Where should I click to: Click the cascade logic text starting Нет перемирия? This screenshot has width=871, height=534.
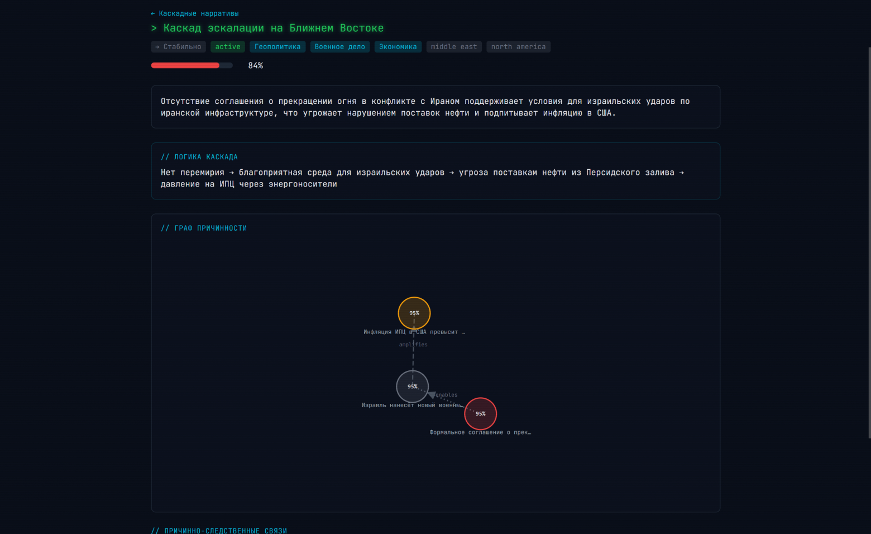click(x=423, y=178)
